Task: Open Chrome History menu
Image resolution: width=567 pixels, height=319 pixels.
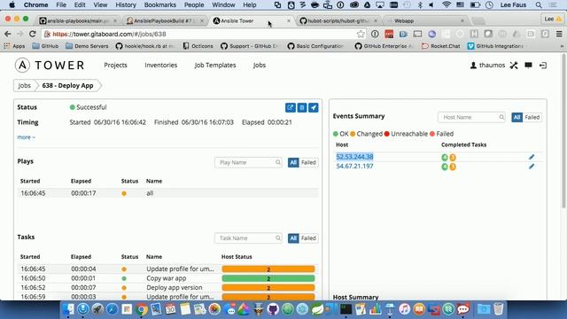Action: (x=126, y=5)
